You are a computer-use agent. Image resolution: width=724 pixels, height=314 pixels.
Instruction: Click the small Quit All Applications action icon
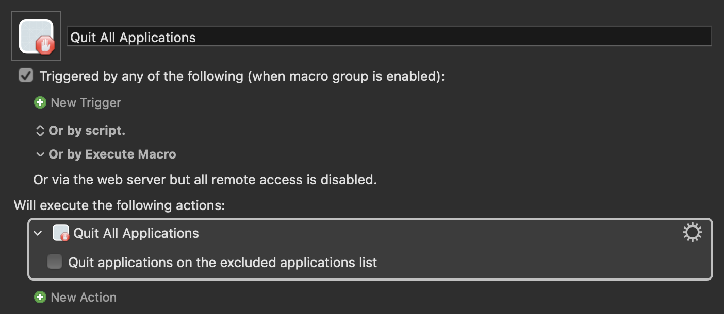point(61,233)
